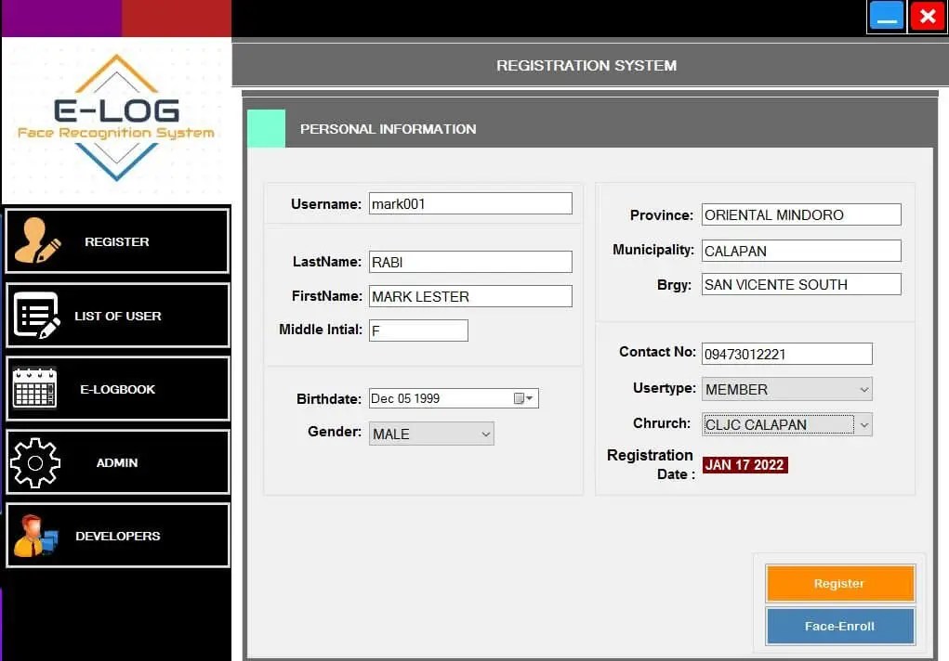Click the Admin gear icon
Screen dimensions: 949x661
[35, 461]
